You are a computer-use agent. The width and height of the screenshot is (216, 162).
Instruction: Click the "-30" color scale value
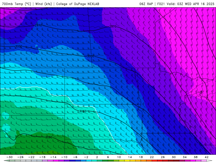[9, 157]
